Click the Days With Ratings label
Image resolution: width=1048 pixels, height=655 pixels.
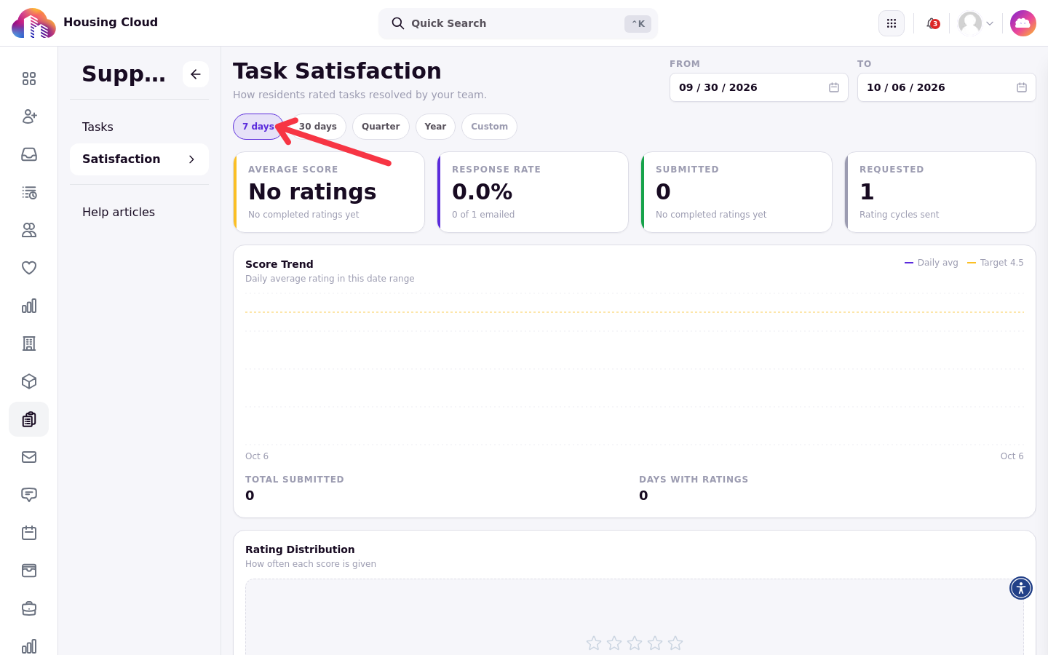click(694, 480)
